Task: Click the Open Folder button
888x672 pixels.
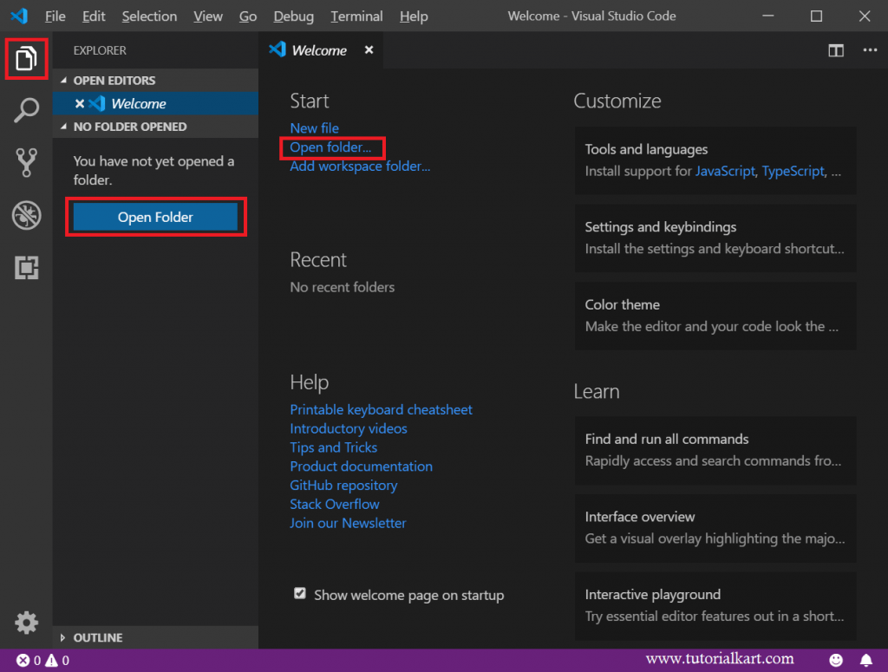Action: click(x=156, y=217)
